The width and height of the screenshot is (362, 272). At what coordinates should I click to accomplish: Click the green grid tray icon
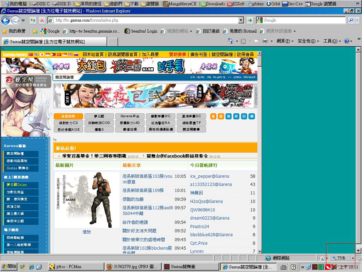click(321, 267)
